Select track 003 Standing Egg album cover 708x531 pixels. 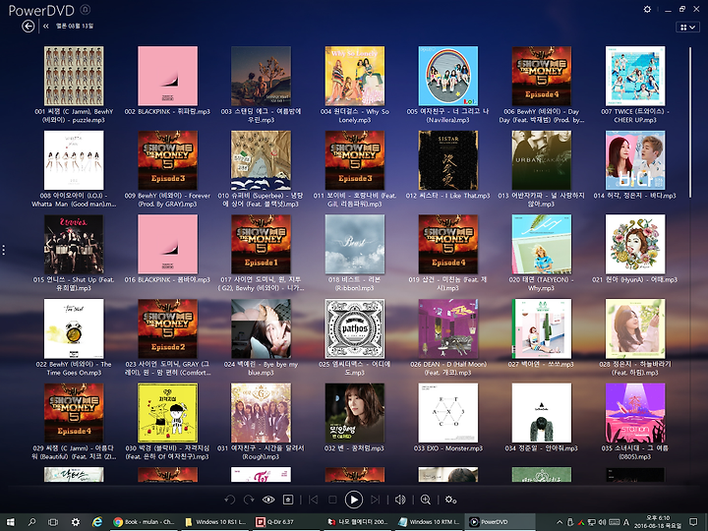pos(261,76)
